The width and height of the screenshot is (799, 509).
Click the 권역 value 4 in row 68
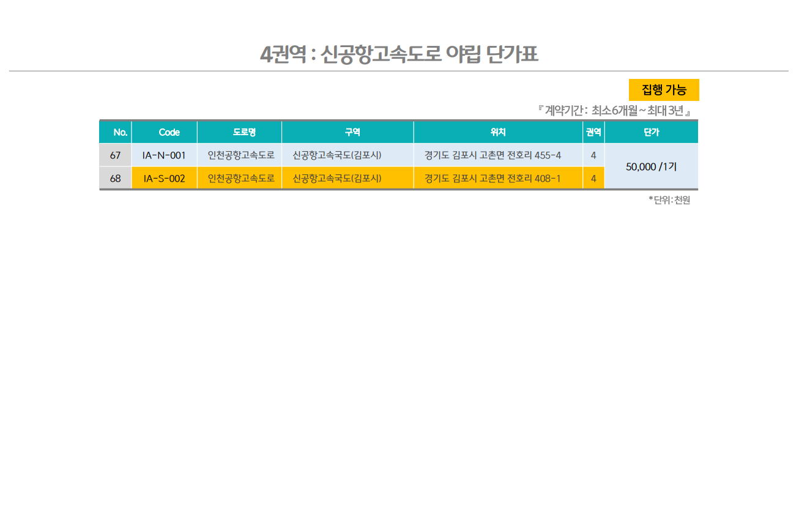(x=593, y=178)
